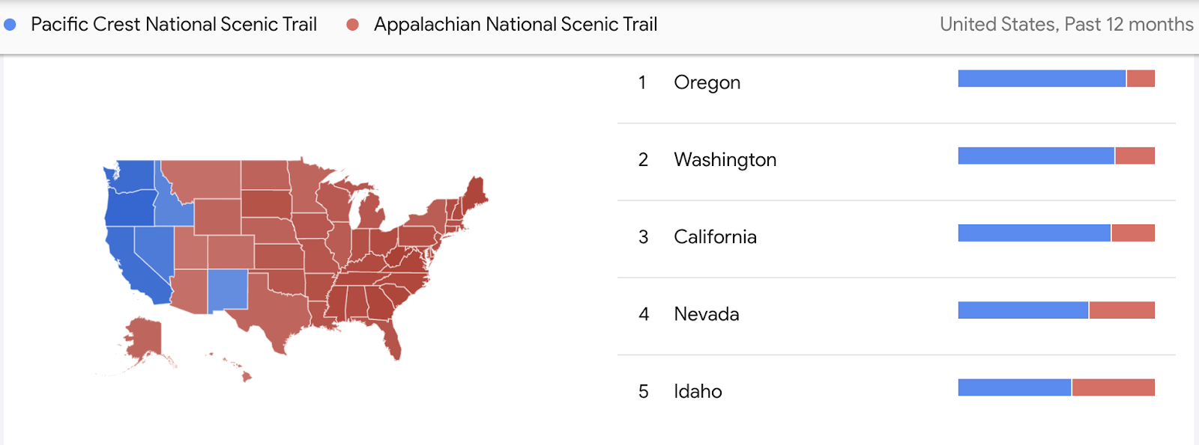
Task: Select Pacific Crest National Scenic Trail label
Action: coord(174,25)
